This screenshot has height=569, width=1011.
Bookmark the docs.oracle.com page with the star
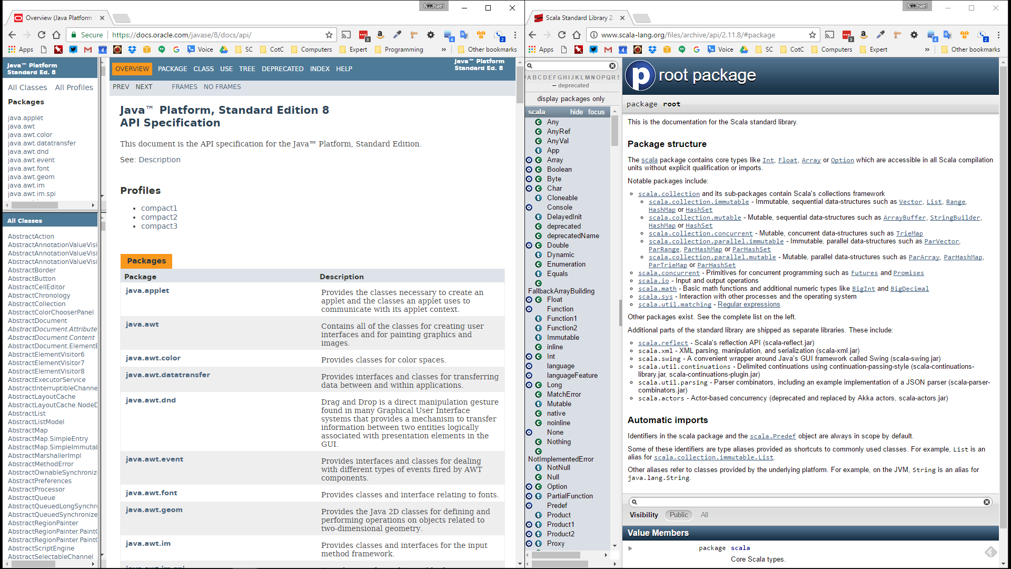tap(329, 35)
